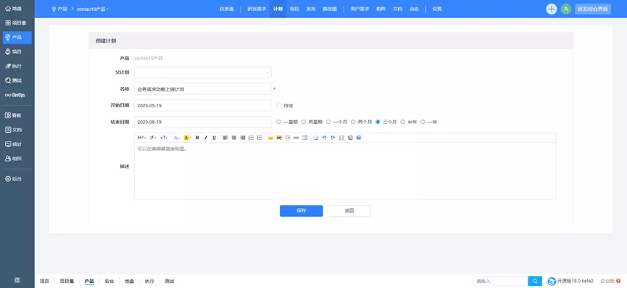Open the yellow text highlight color picker
This screenshot has width=627, height=288.
tap(187, 138)
